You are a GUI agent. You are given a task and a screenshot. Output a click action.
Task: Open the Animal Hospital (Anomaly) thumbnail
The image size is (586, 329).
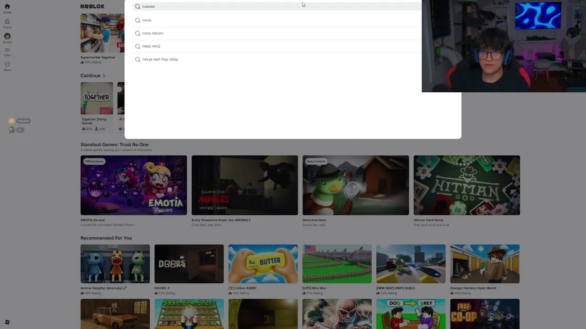(x=115, y=264)
